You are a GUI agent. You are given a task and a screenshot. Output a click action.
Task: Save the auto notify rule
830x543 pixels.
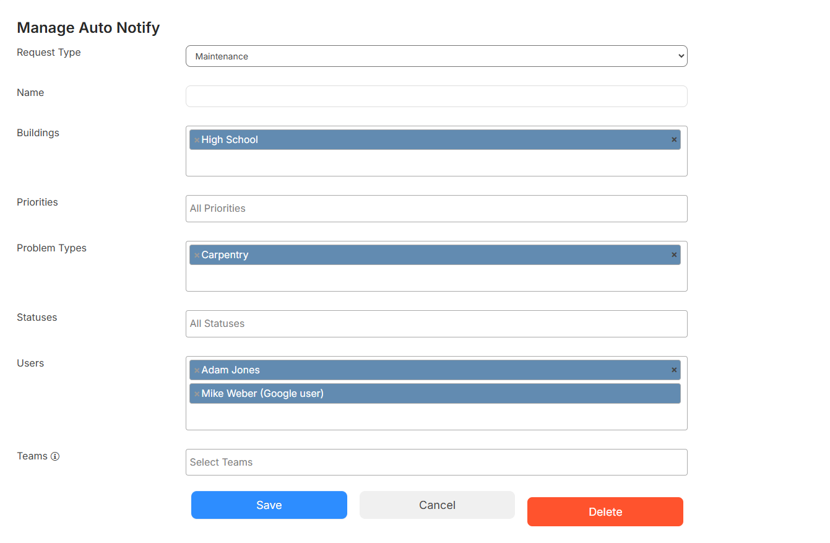(x=269, y=505)
